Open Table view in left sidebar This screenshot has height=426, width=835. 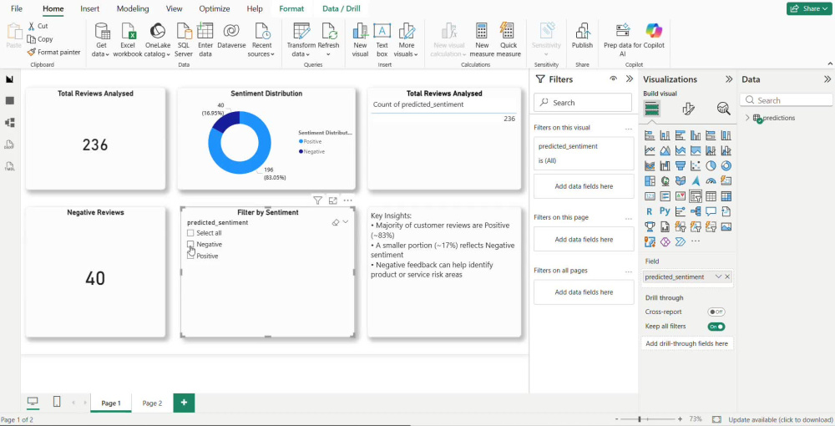pos(9,100)
